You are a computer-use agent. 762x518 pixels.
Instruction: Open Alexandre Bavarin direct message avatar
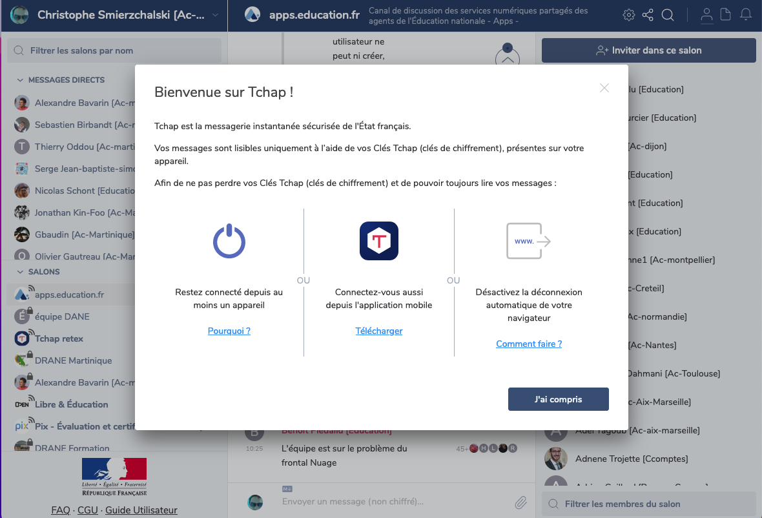tap(22, 103)
